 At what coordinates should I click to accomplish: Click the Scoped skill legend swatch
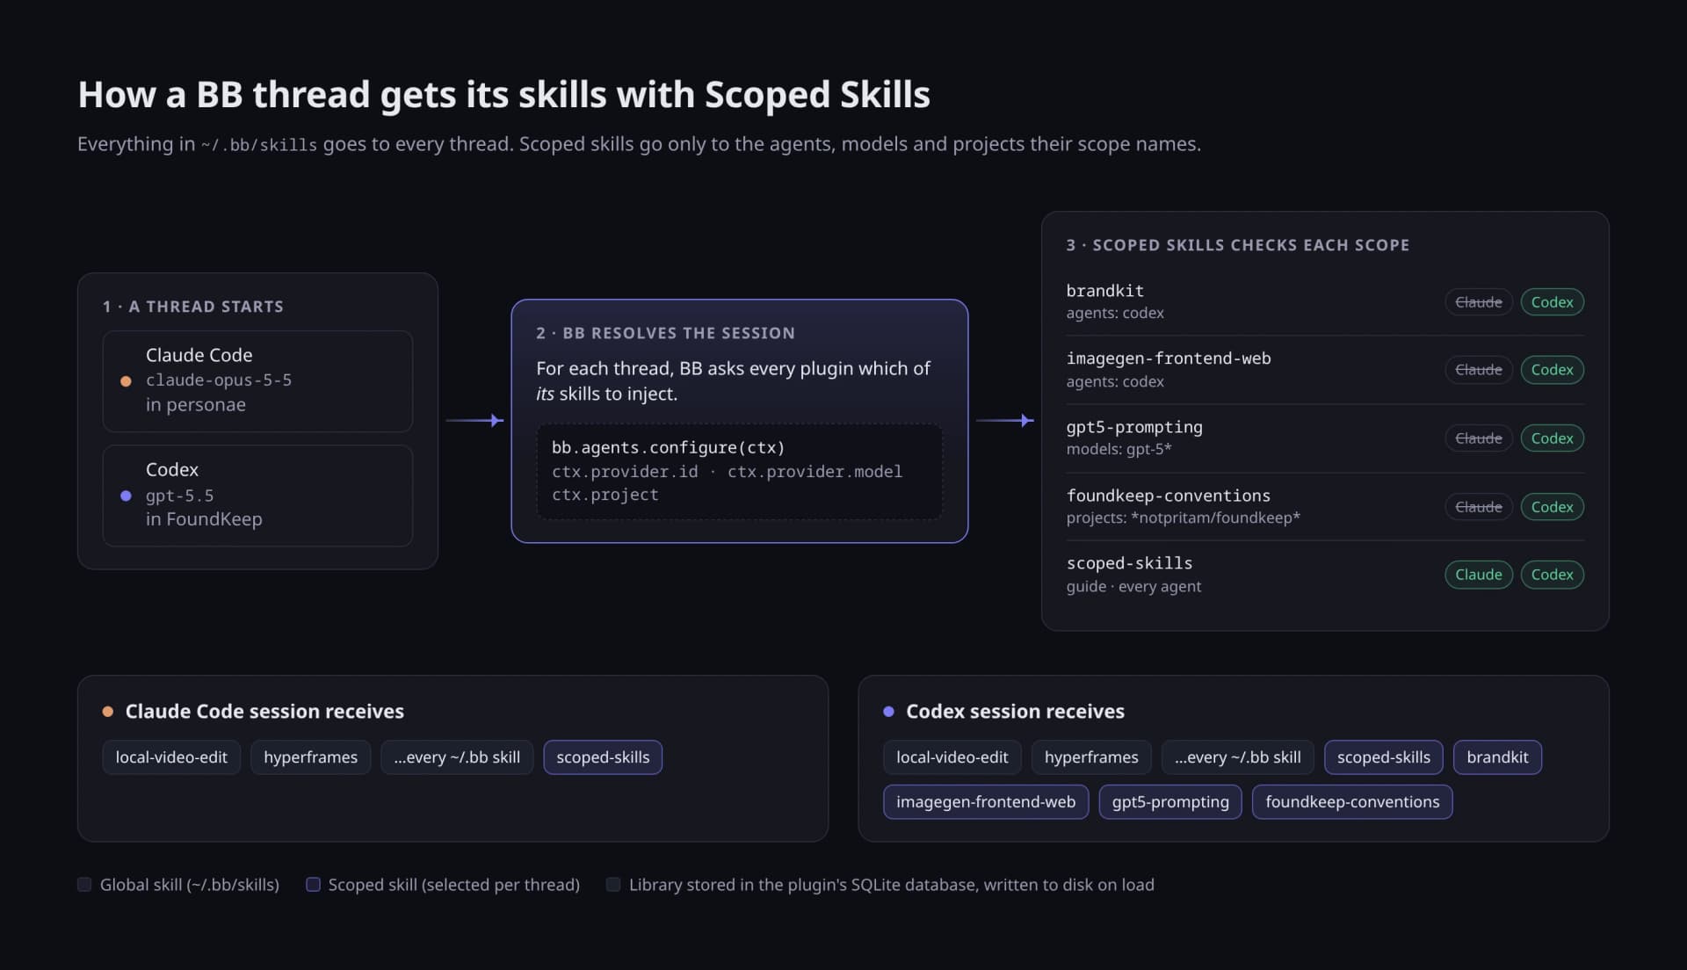(313, 885)
